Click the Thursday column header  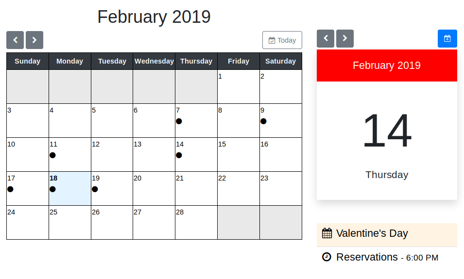coord(196,61)
